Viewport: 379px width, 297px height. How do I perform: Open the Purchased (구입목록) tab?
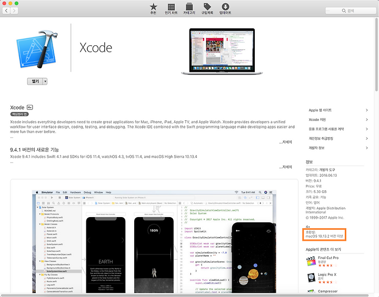tap(207, 9)
